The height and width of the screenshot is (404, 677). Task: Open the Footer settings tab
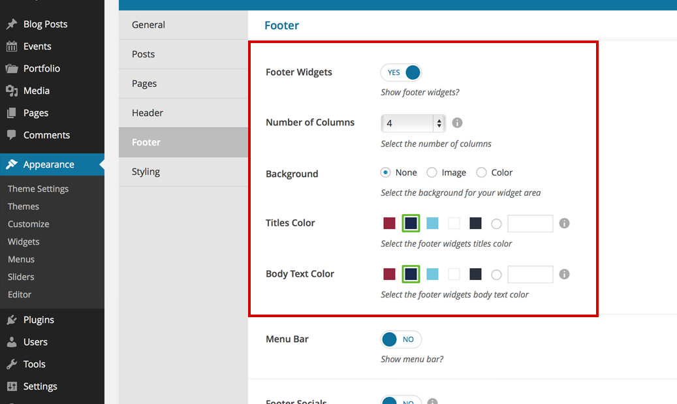pyautogui.click(x=183, y=142)
